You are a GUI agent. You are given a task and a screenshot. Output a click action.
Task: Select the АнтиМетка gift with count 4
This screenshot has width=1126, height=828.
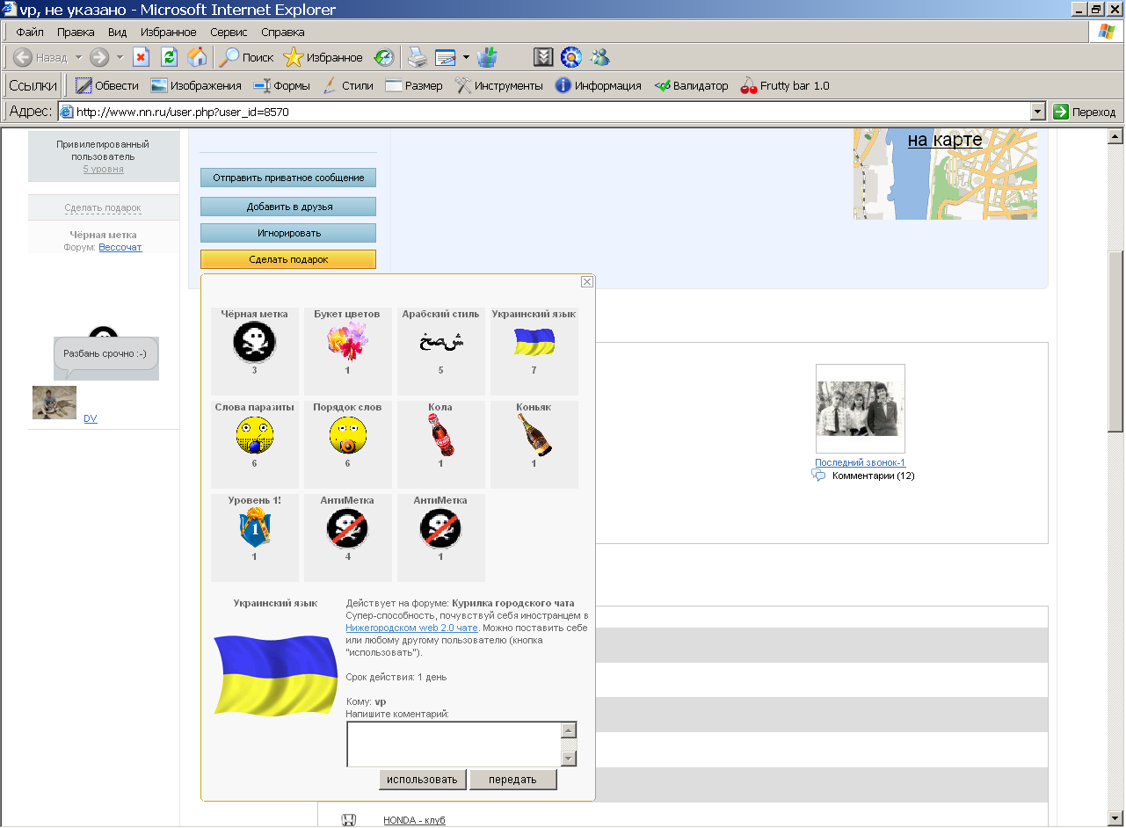pos(347,527)
